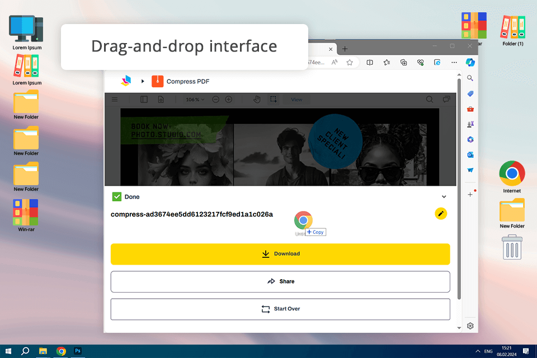Open the favorites list icon
Screen dimensions: 537x358
(x=387, y=62)
